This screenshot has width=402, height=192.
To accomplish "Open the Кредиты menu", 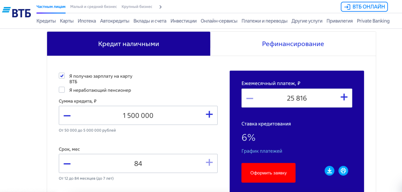I will [46, 21].
